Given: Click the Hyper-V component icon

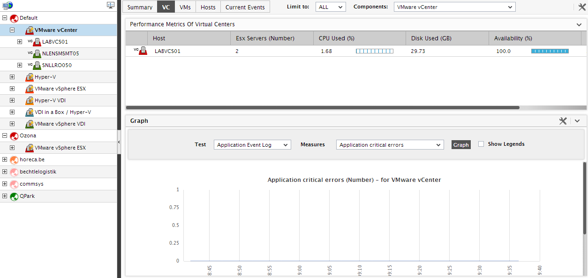Looking at the screenshot, I should click(x=29, y=77).
